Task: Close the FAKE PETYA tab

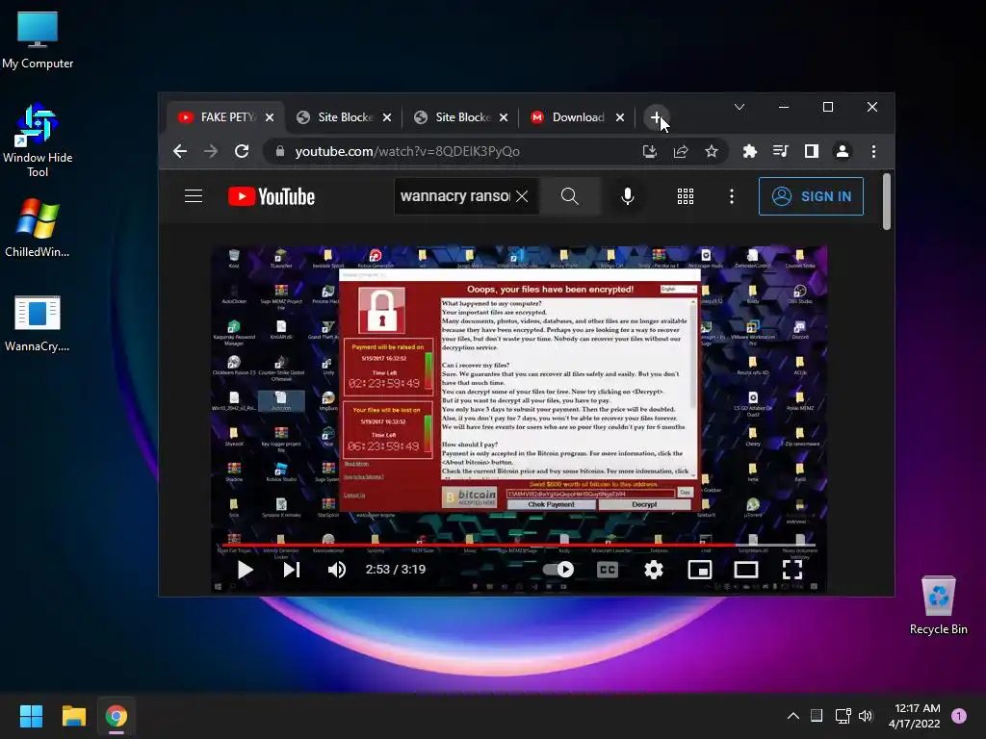Action: point(270,117)
